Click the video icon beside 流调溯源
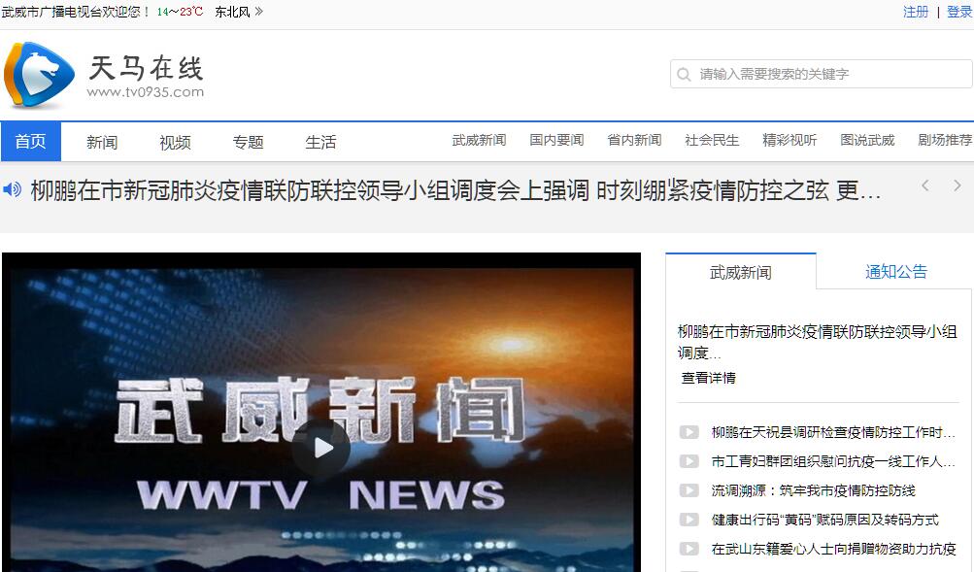974x572 pixels. (689, 490)
